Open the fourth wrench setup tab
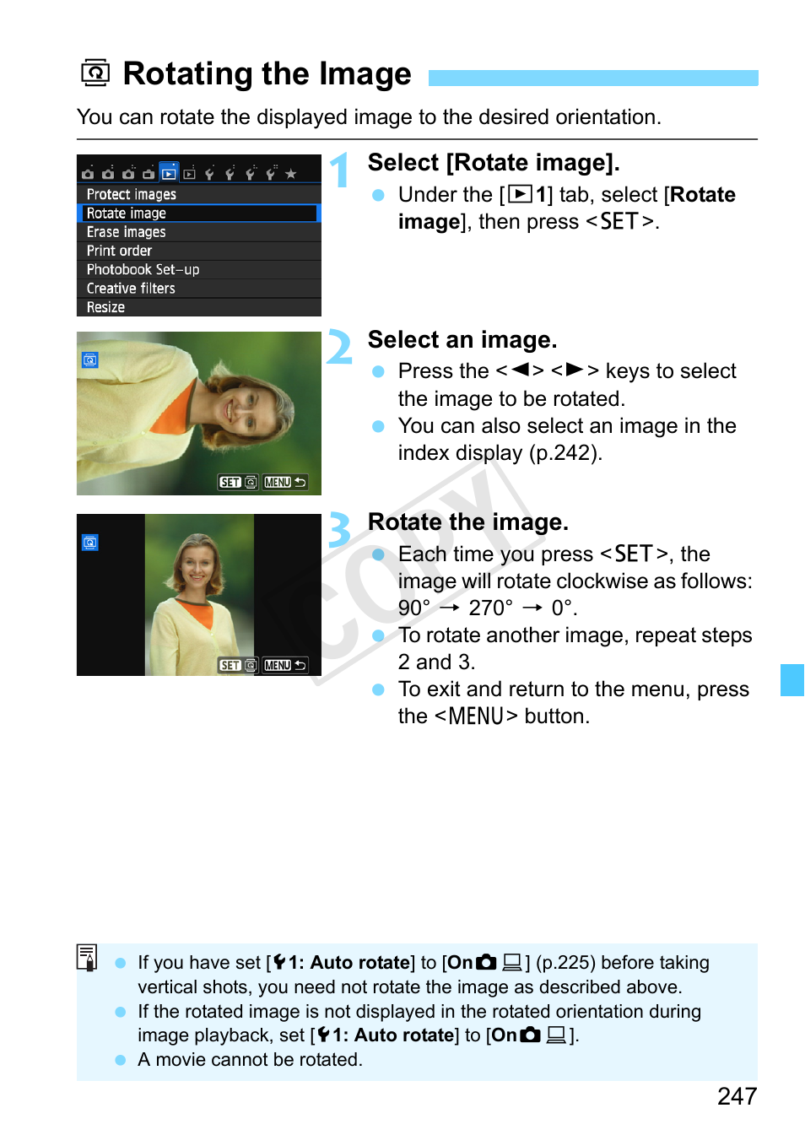805x1135 pixels. 270,174
